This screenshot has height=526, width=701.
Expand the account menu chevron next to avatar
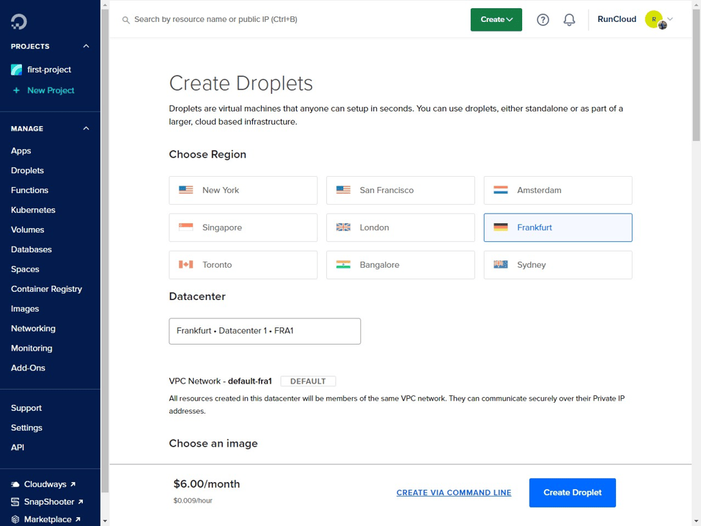[x=670, y=18]
